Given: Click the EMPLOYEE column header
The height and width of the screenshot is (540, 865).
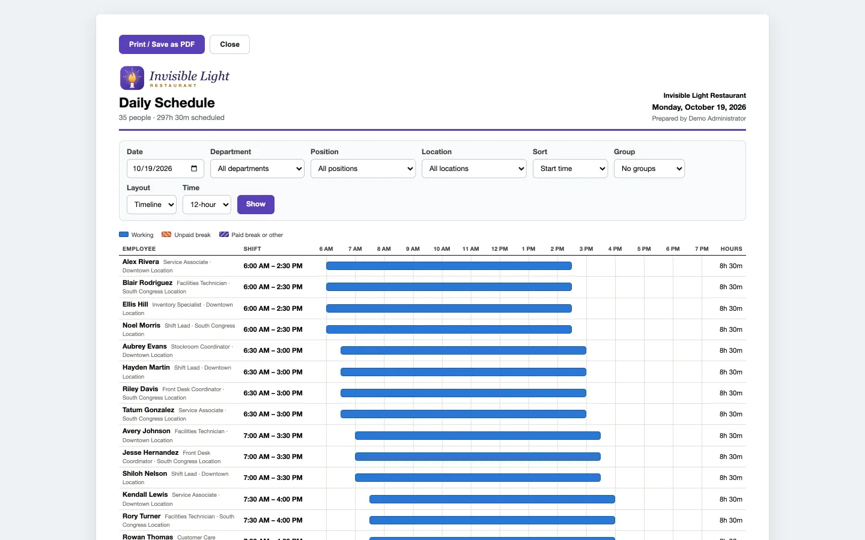Looking at the screenshot, I should 139,249.
